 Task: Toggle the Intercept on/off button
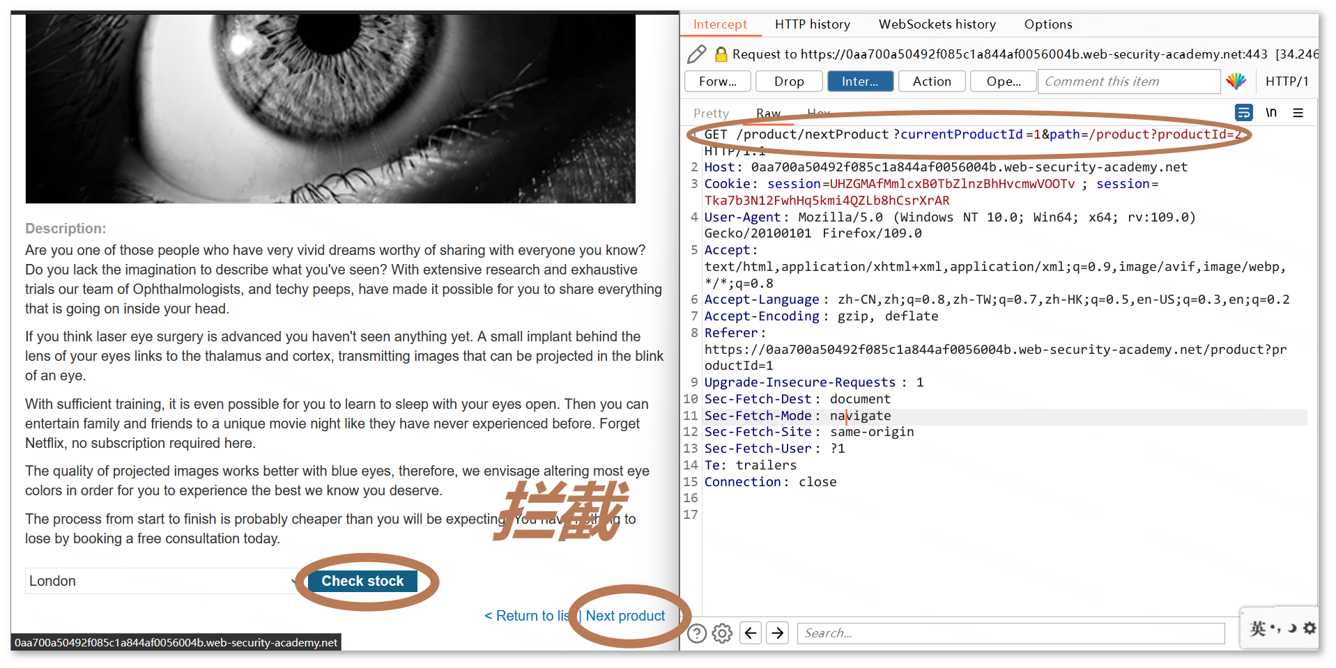(860, 81)
